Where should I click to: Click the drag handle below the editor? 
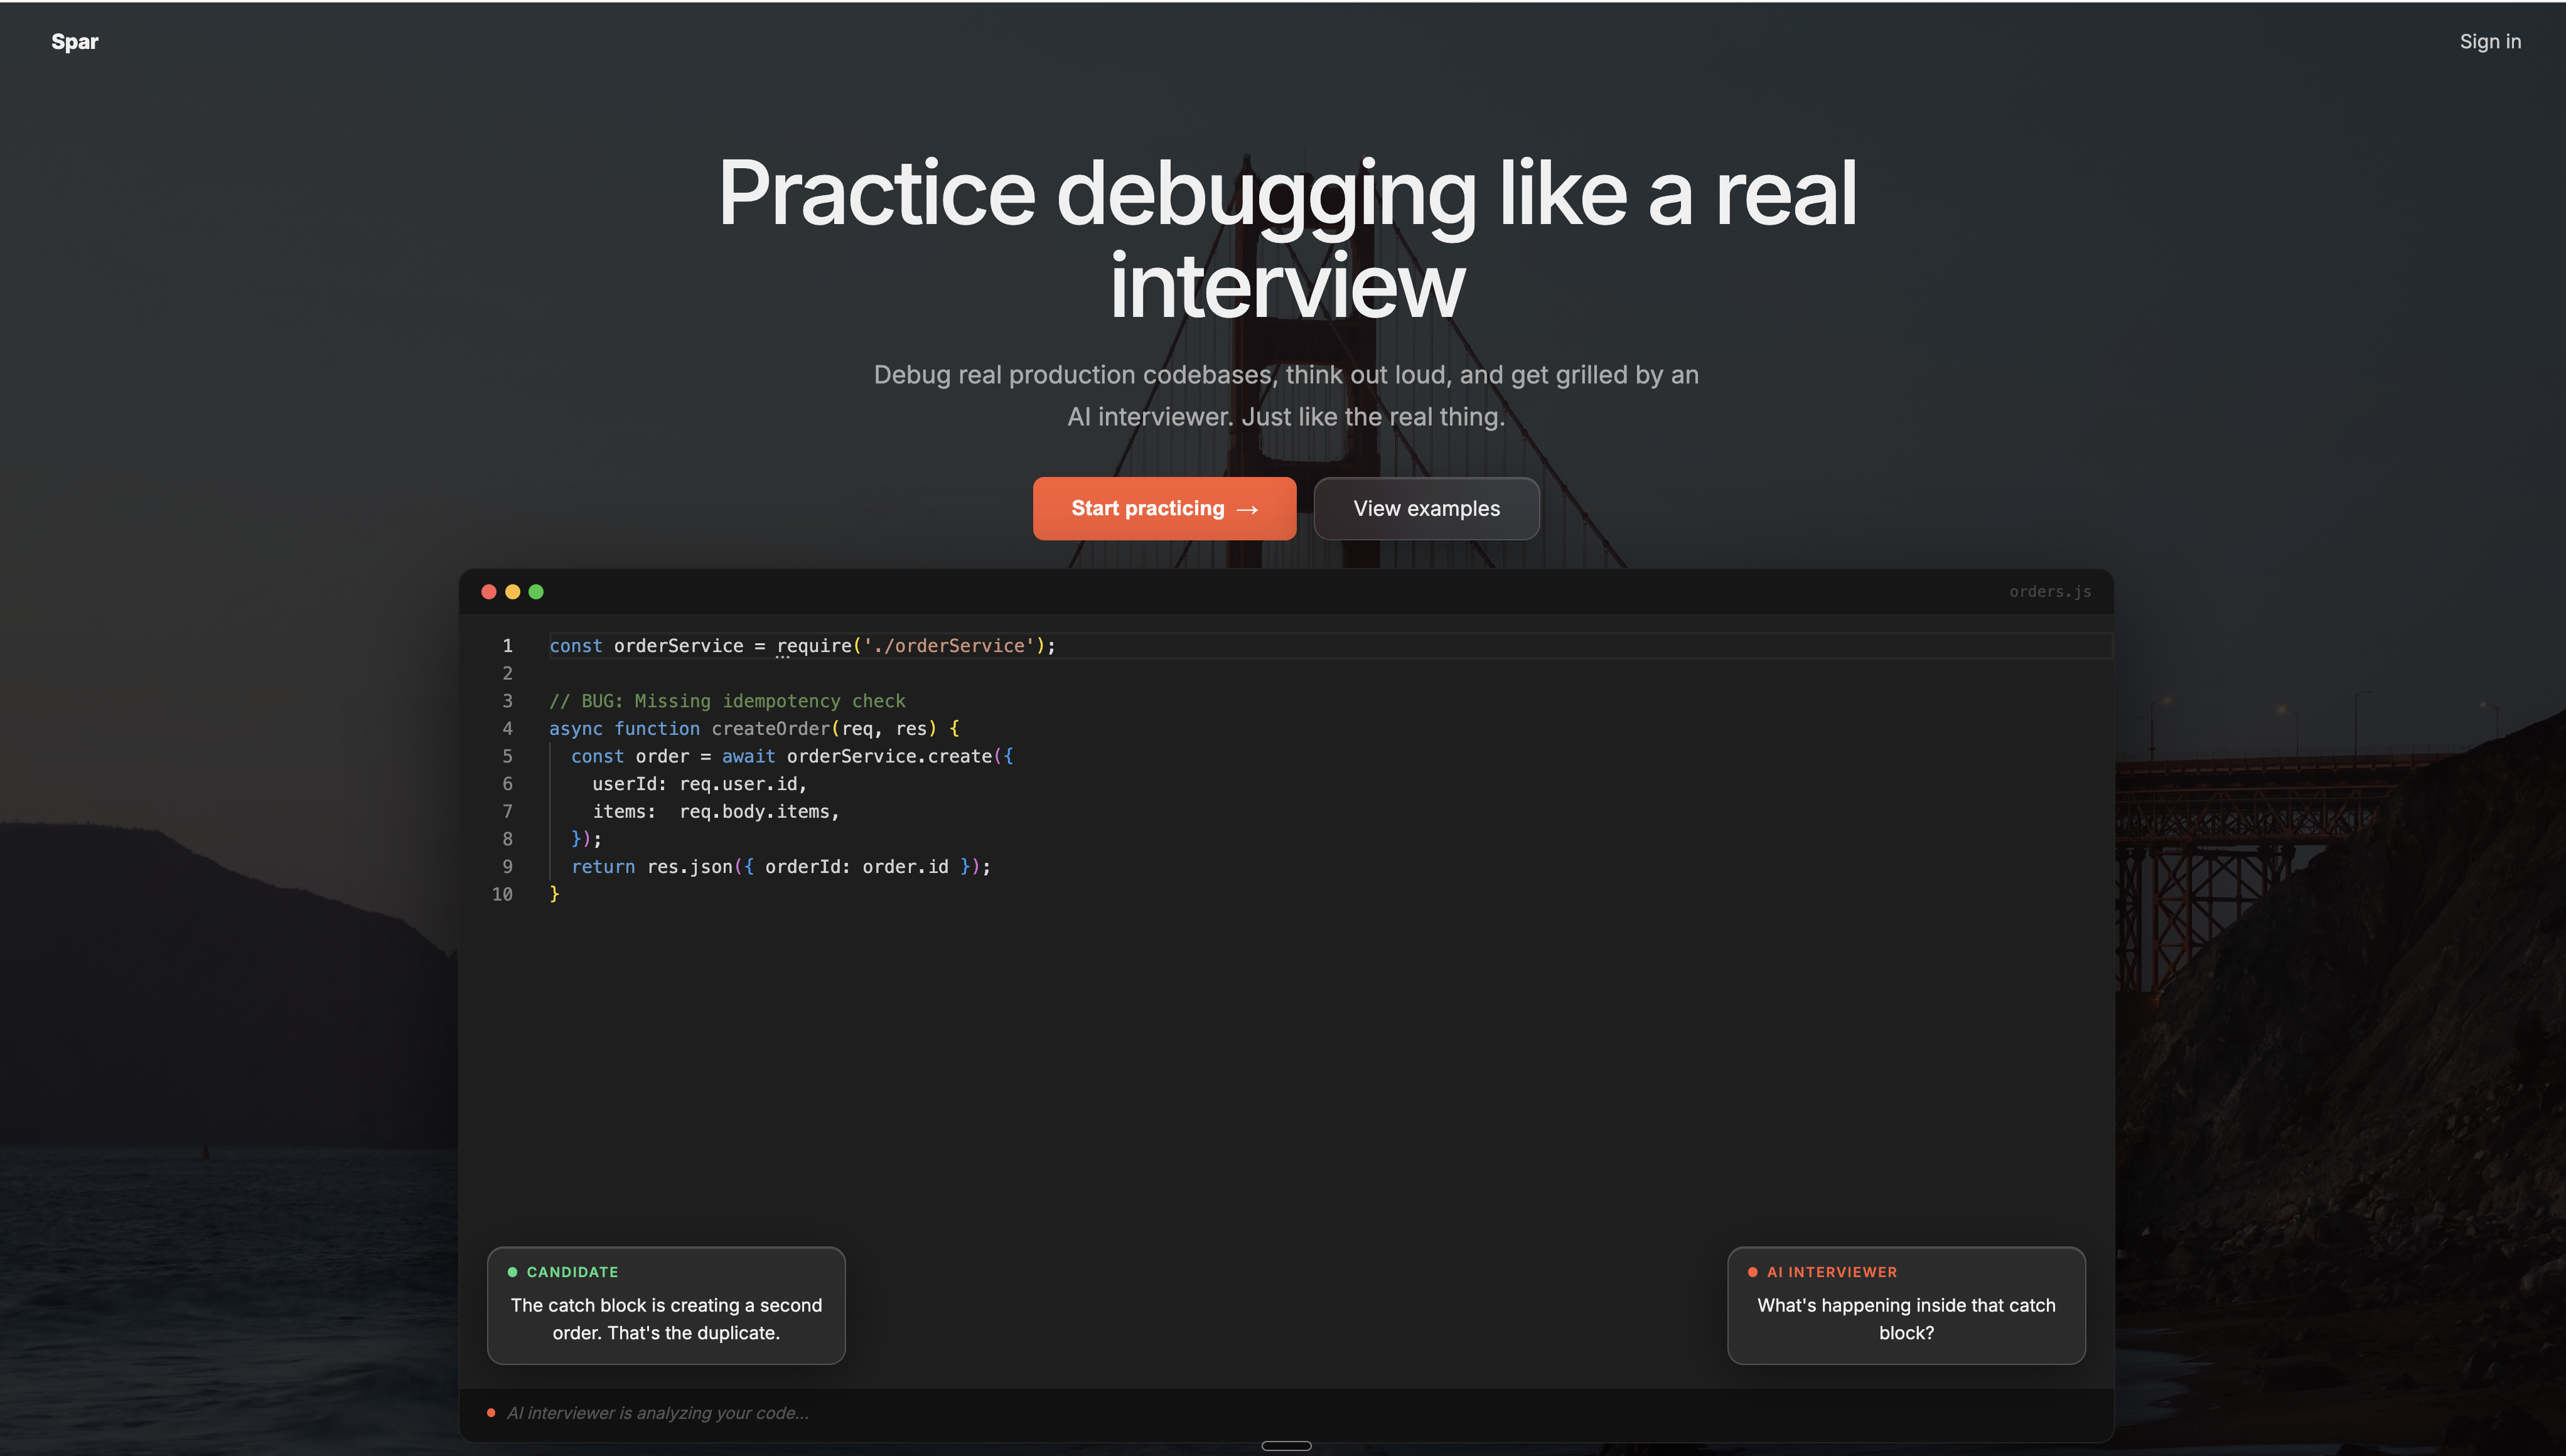click(x=1286, y=1446)
